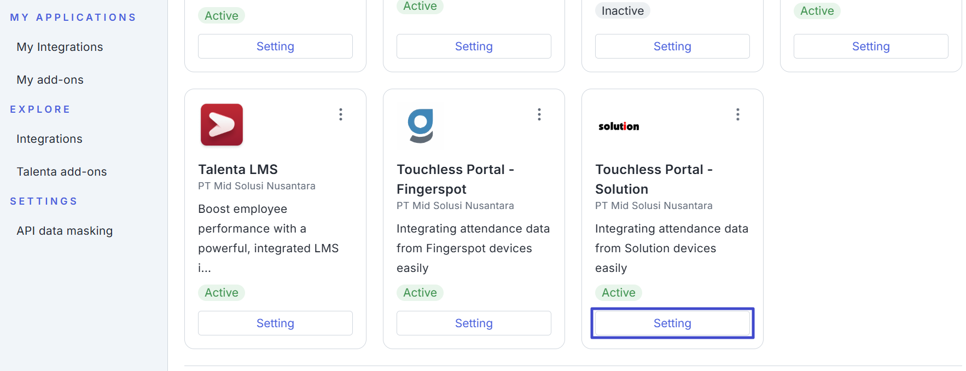966x371 pixels.
Task: Click Touchless Portal - Fingerspot title
Action: click(x=455, y=179)
